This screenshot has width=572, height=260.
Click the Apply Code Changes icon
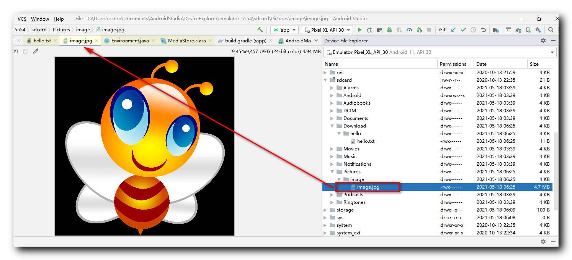point(379,29)
